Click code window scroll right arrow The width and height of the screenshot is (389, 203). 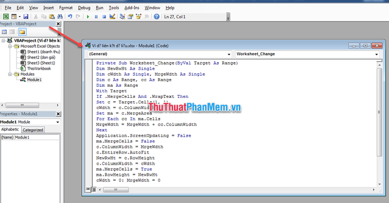tap(373, 190)
